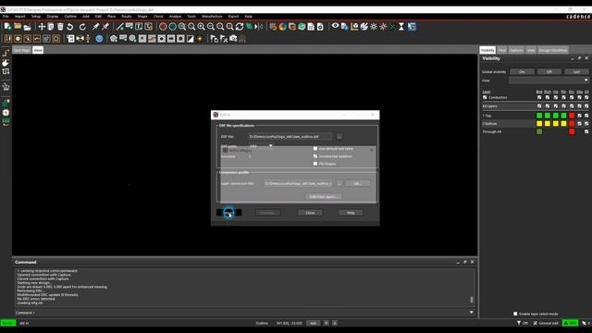Screen dimensions: 592x333
Task: Toggle 'Use default text table' checkbox
Action: point(315,149)
